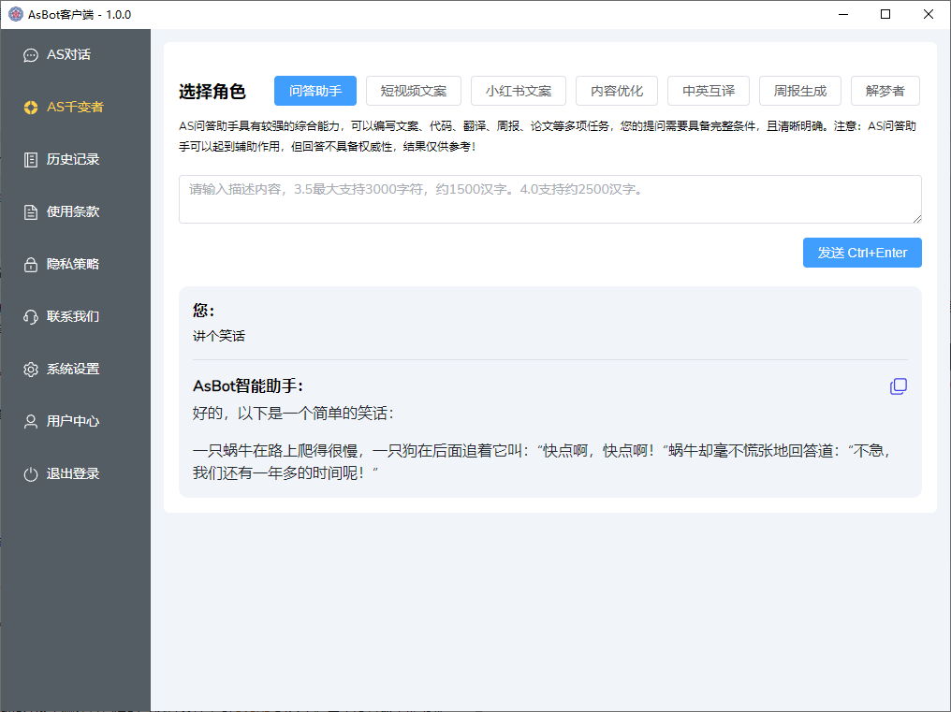This screenshot has width=951, height=712.
Task: Minimize the AsBot window
Action: [843, 14]
